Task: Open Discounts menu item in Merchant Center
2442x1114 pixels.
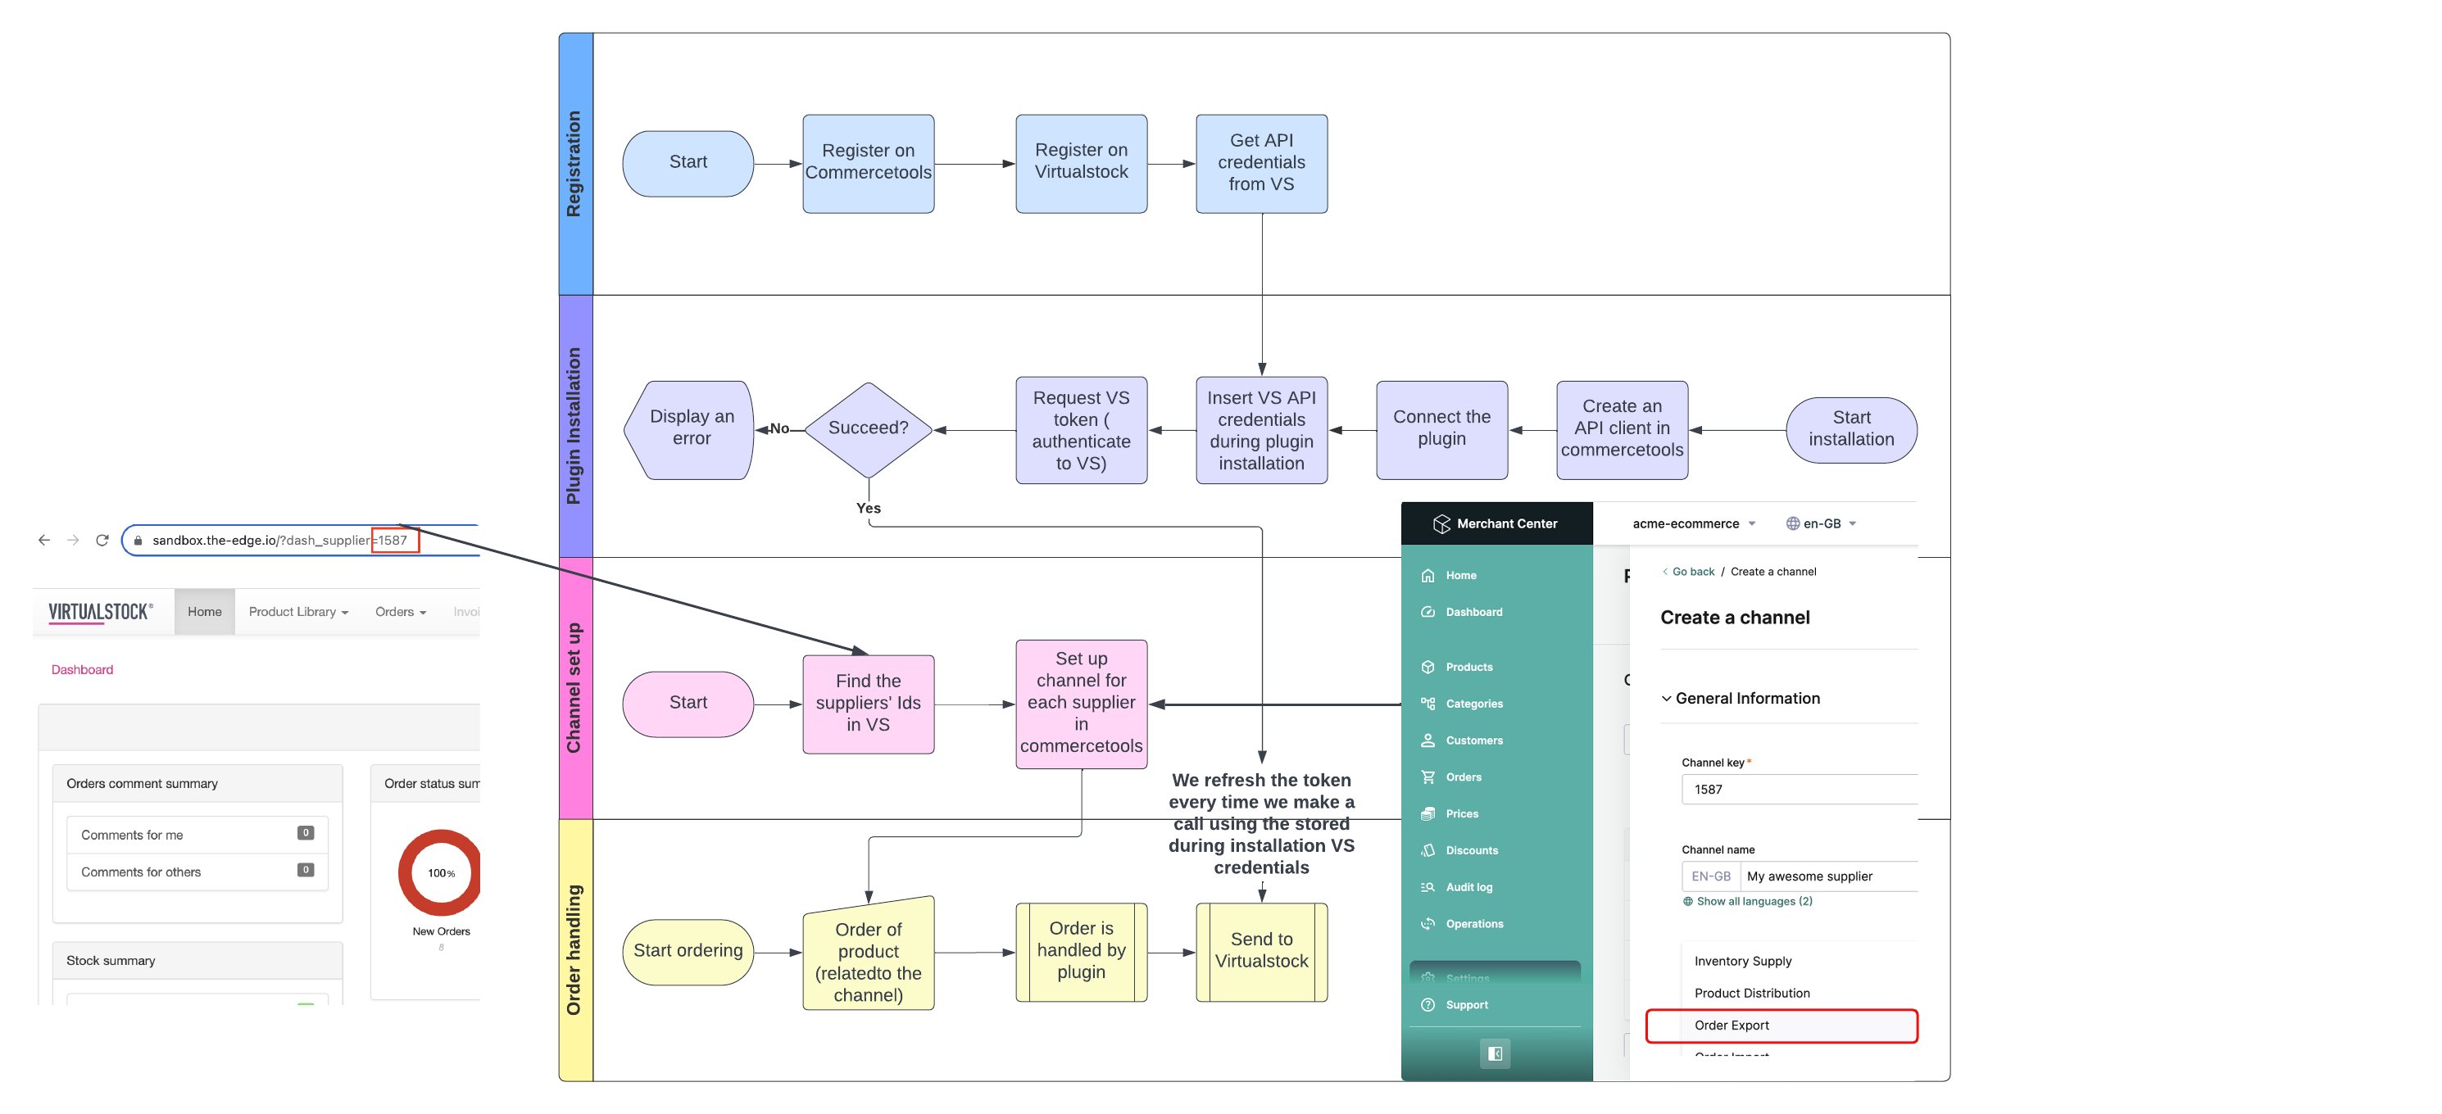Action: pos(1471,851)
